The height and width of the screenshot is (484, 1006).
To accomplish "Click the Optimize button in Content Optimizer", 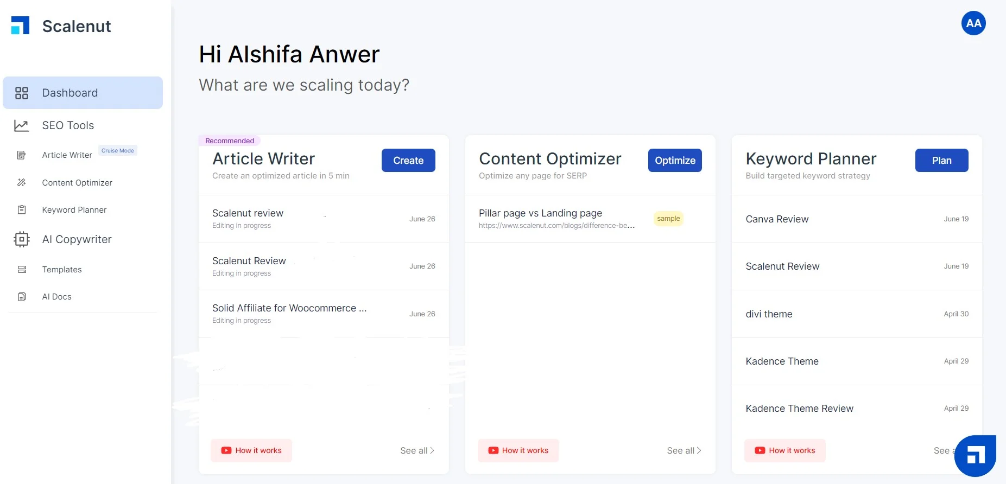I will click(x=675, y=160).
